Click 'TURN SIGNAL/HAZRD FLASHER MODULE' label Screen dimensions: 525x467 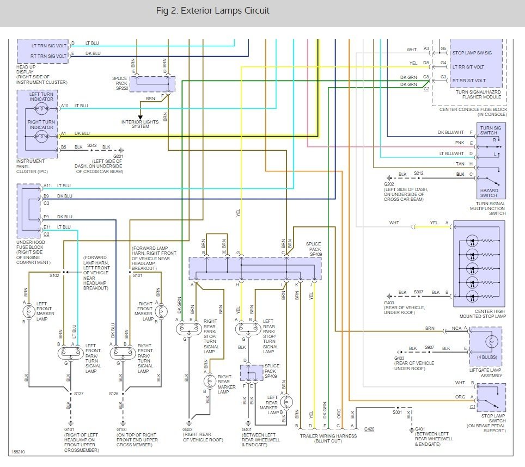click(x=479, y=94)
